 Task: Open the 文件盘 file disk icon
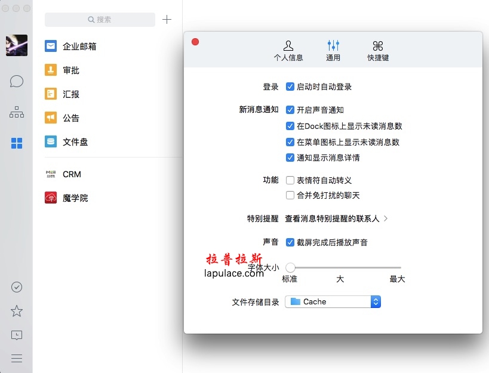tap(51, 141)
